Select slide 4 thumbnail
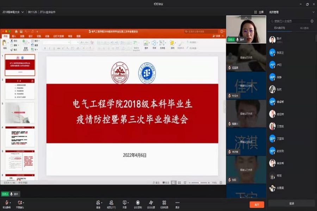 pyautogui.click(x=20, y=137)
